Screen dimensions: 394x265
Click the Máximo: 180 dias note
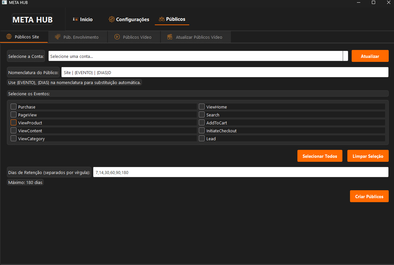click(25, 182)
